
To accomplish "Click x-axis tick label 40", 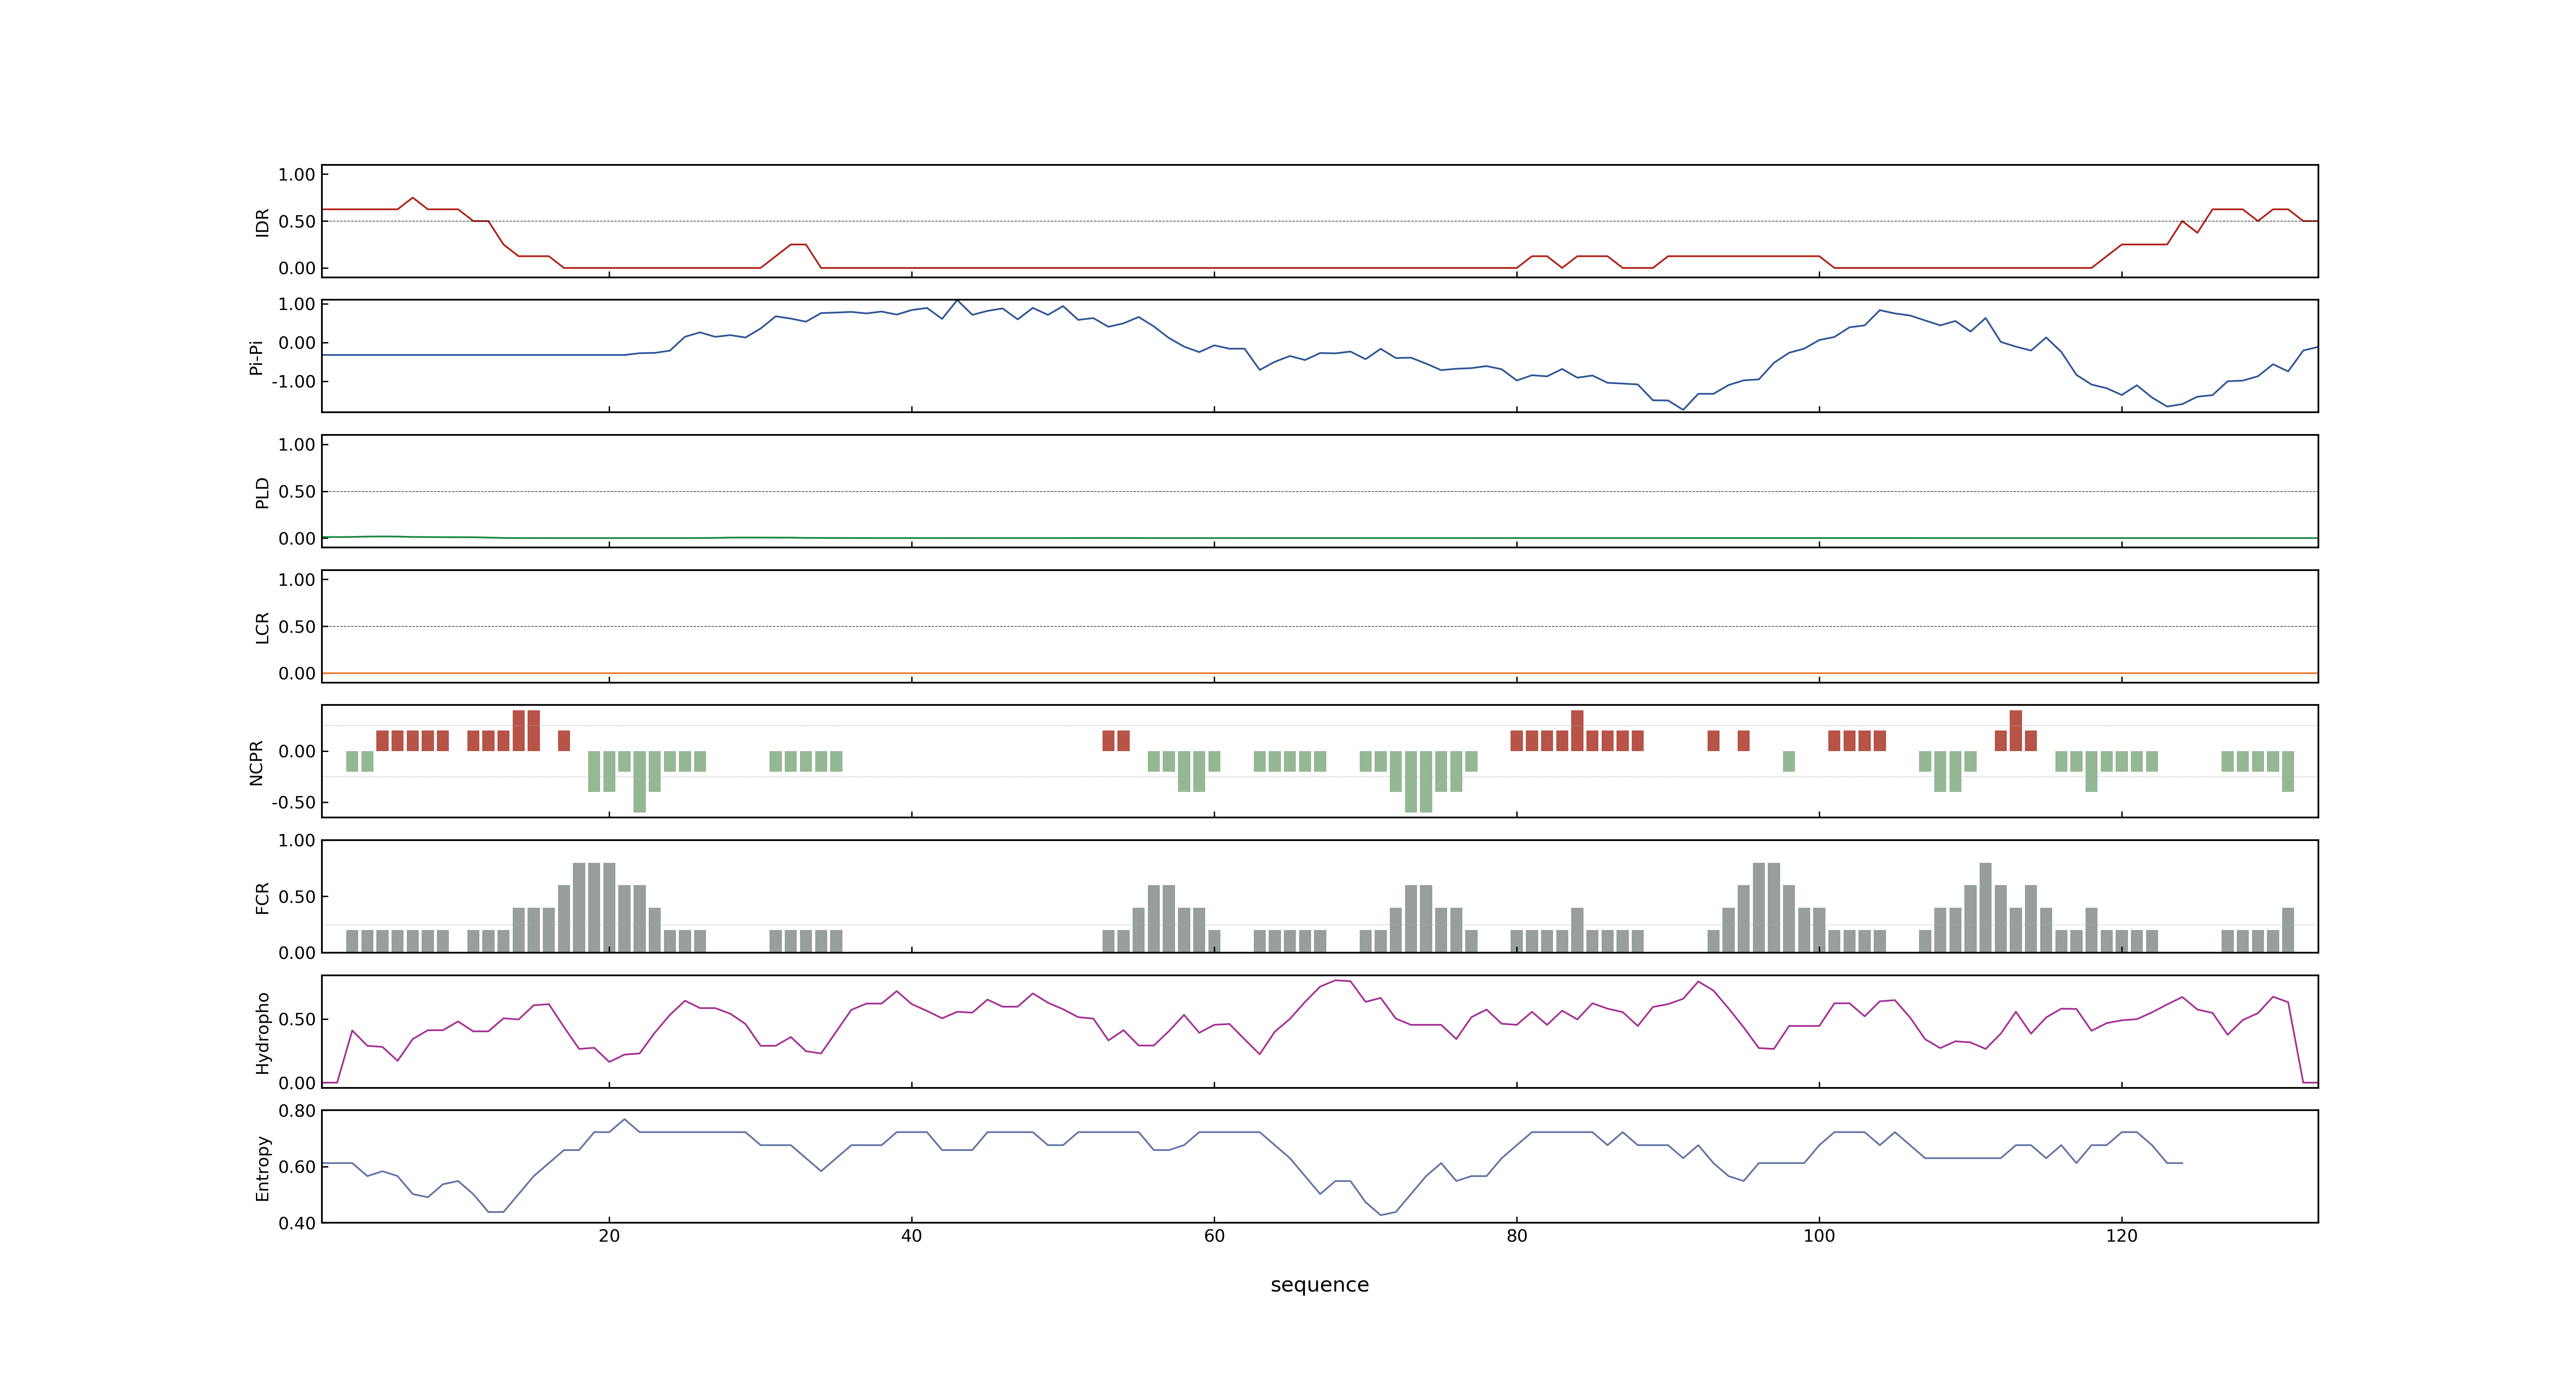I will [x=911, y=1236].
